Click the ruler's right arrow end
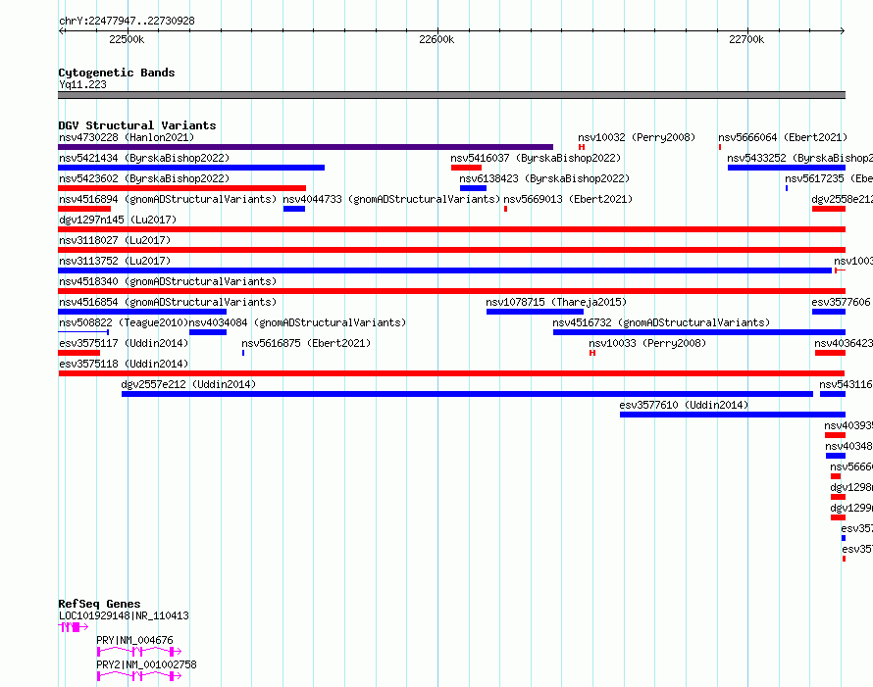The height and width of the screenshot is (687, 873). [843, 31]
